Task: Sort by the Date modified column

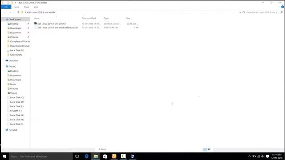Action: [89, 18]
